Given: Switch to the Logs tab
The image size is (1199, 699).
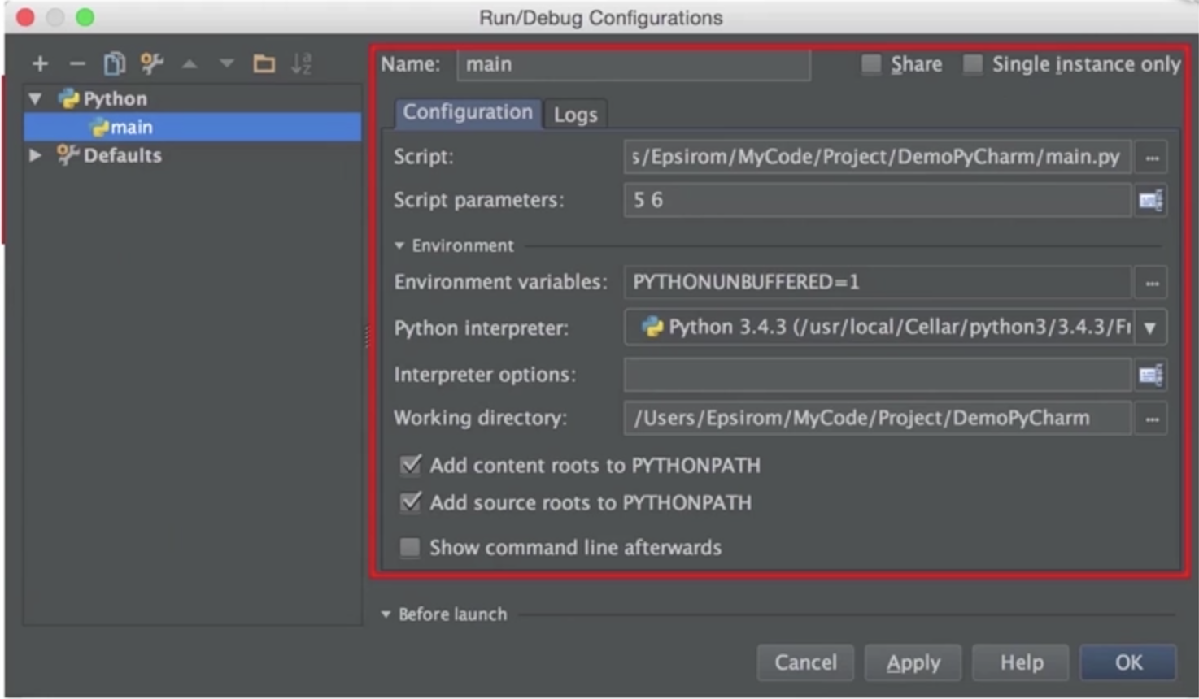Looking at the screenshot, I should pos(575,115).
